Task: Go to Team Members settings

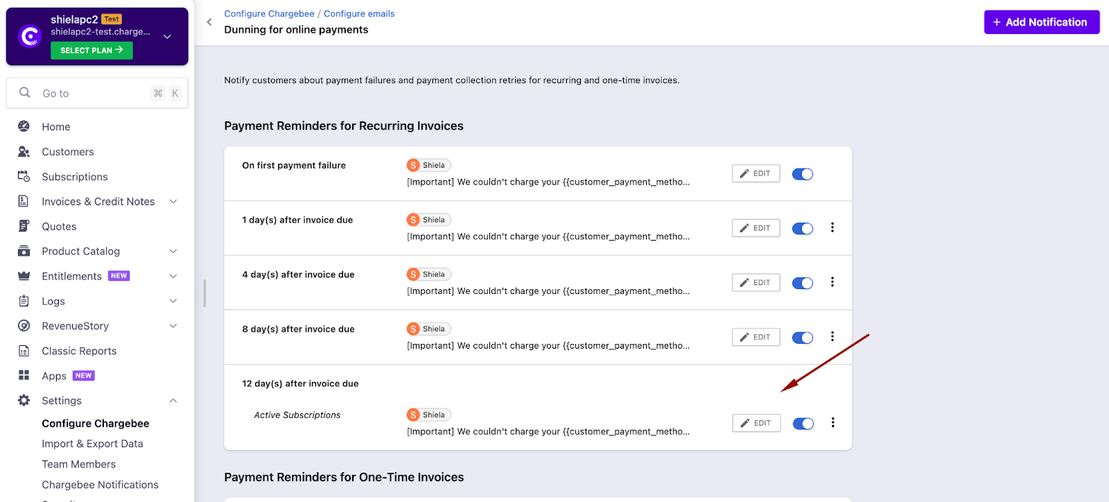Action: 78,464
